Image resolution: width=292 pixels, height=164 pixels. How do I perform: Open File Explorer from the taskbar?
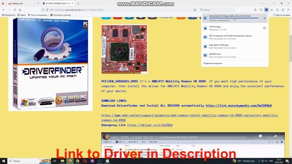point(63,161)
